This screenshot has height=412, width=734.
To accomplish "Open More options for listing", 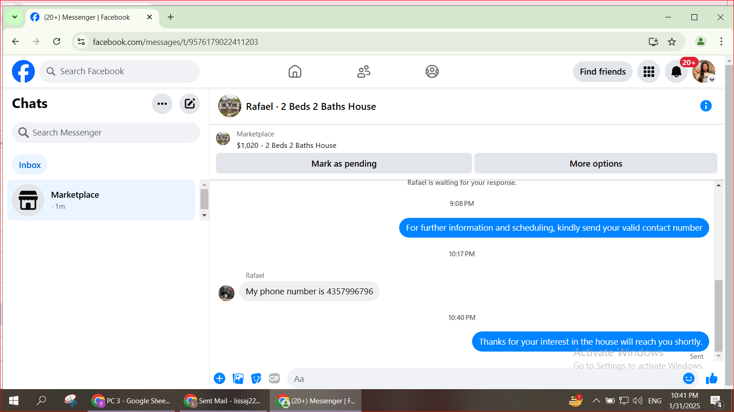I will click(x=596, y=163).
